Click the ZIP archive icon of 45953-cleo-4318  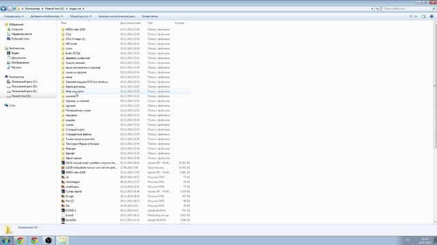(63, 172)
